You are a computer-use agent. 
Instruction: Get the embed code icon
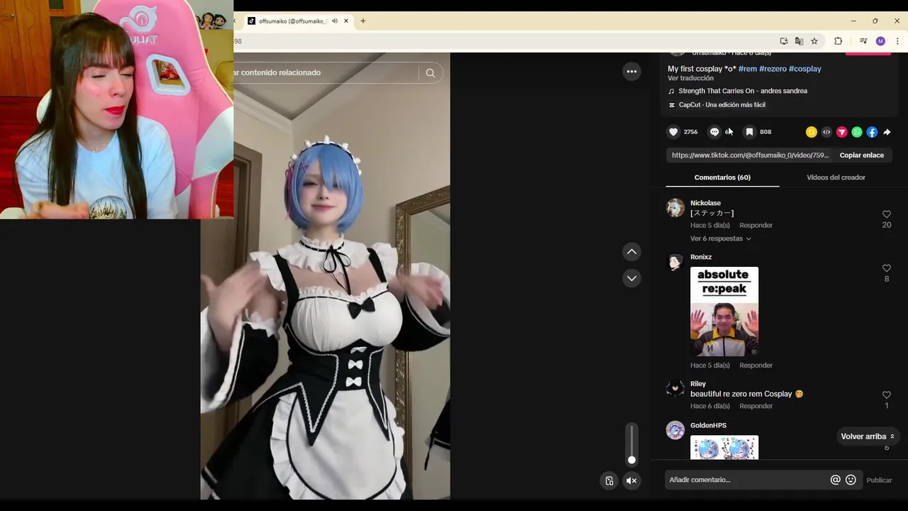[x=826, y=132]
